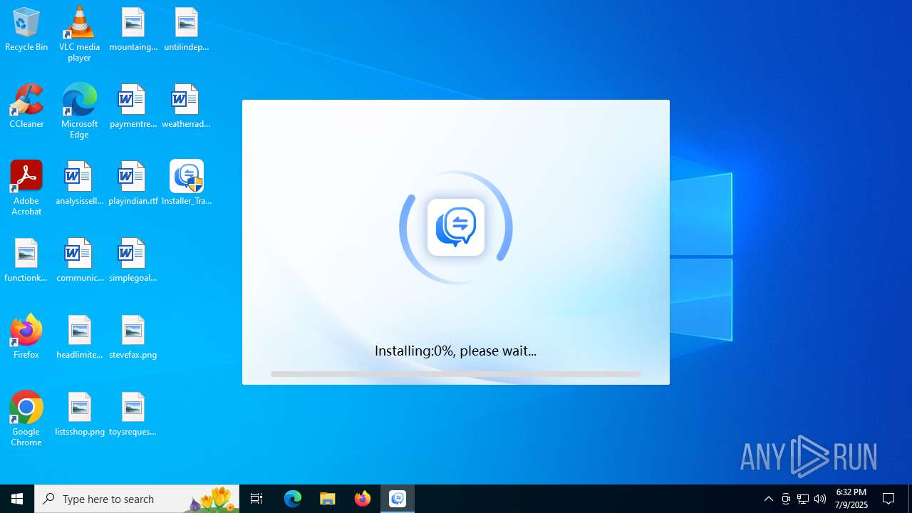
Task: Open Task View from taskbar
Action: (x=256, y=499)
